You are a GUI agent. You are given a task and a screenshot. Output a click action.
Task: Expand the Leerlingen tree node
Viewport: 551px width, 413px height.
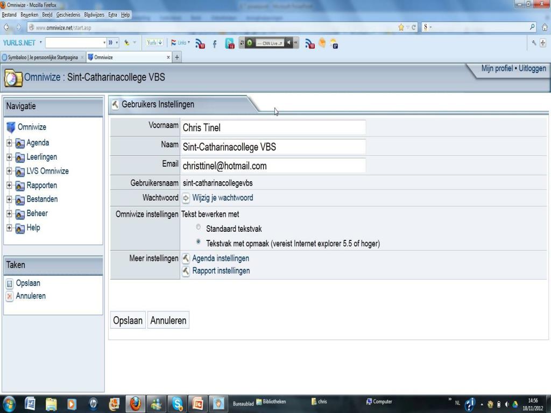(x=9, y=157)
